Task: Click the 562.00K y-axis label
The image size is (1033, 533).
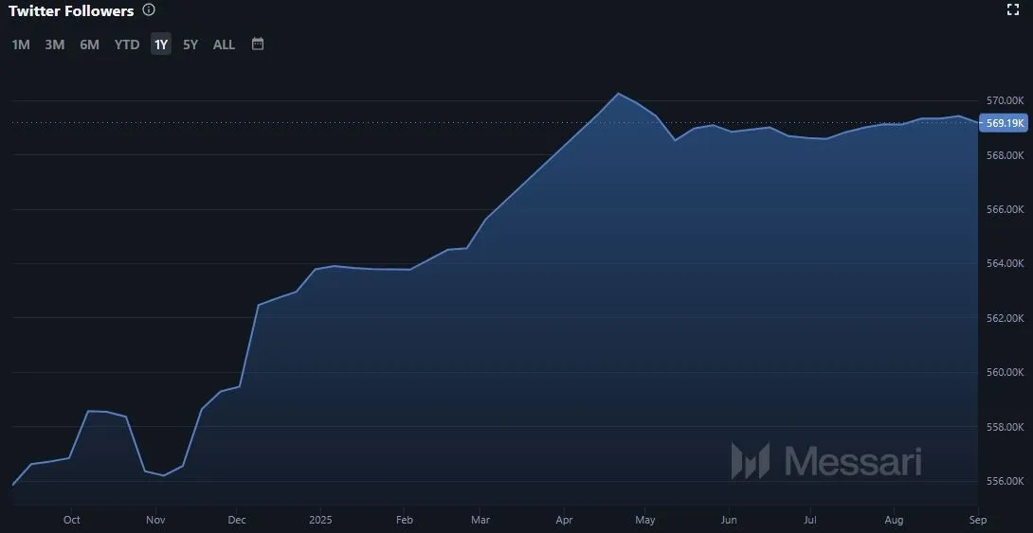Action: 1005,318
